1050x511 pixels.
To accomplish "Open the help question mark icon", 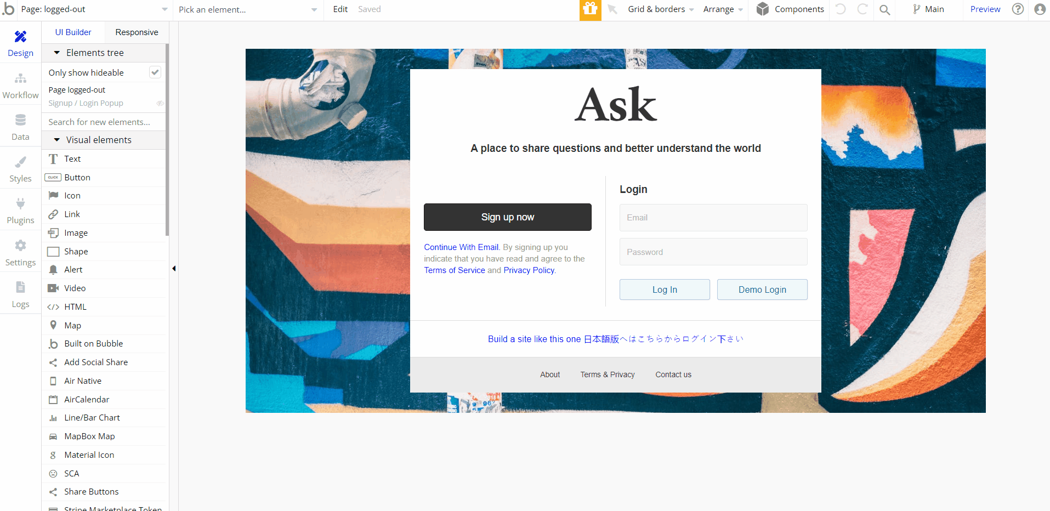I will 1018,9.
